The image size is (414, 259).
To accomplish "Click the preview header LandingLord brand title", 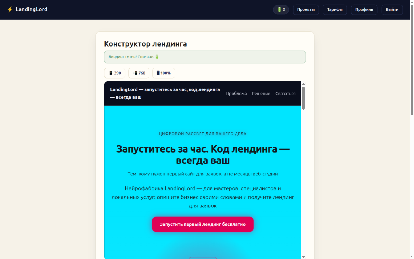I will pyautogui.click(x=165, y=93).
